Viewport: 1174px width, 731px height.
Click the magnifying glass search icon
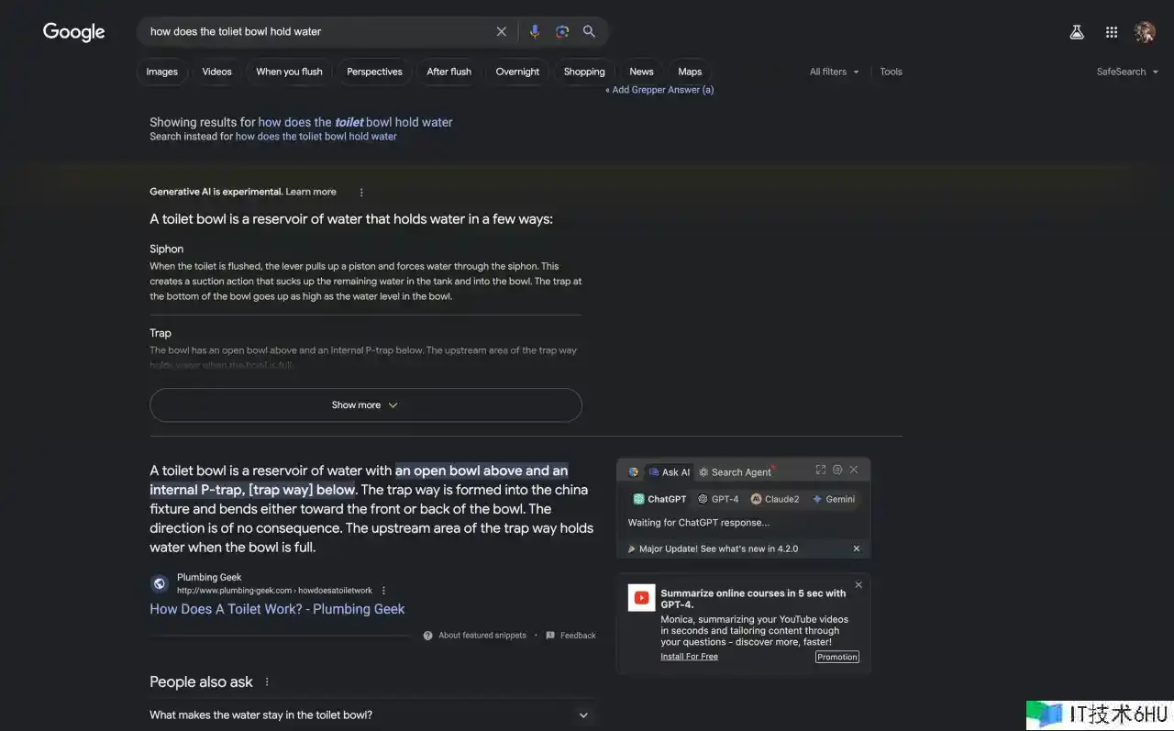tap(589, 31)
